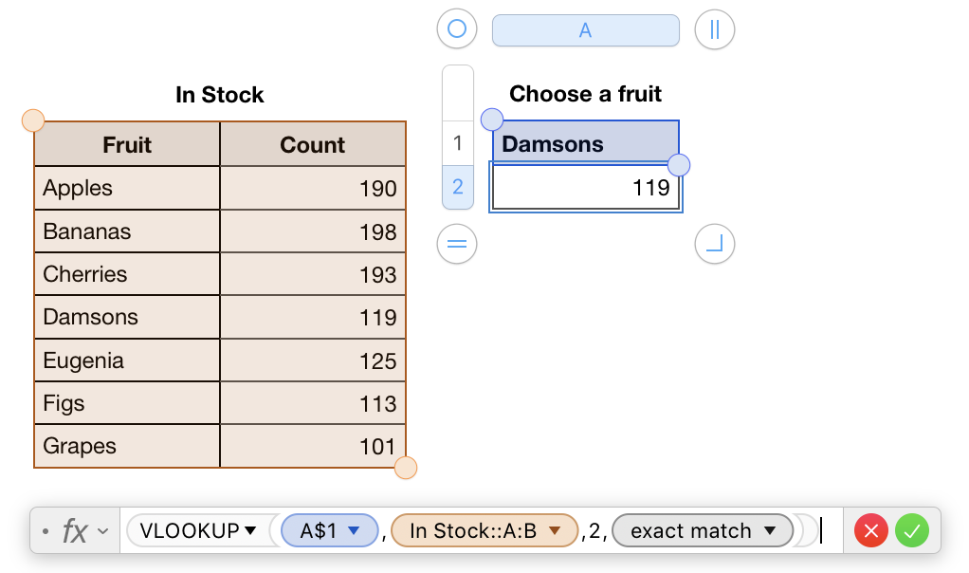969x573 pixels.
Task: Click the add columns handle
Action: click(715, 29)
